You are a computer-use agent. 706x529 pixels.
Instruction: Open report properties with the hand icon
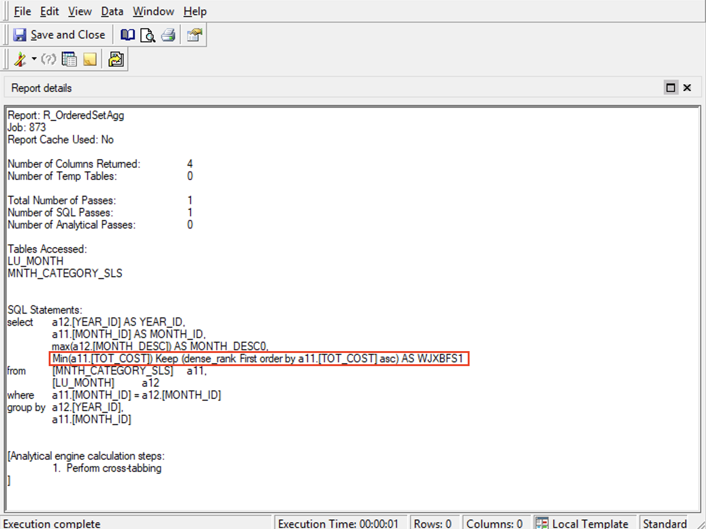pyautogui.click(x=194, y=35)
